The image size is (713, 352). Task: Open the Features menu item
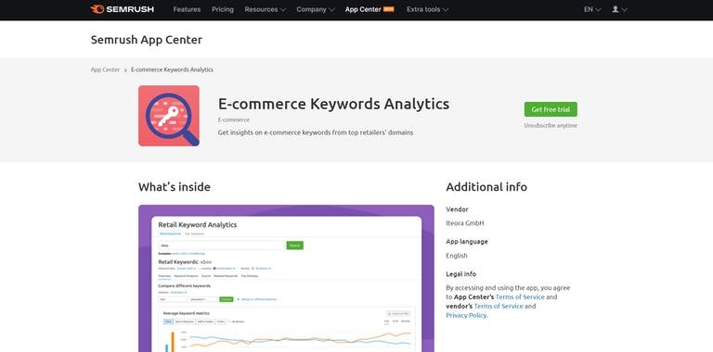(x=187, y=9)
